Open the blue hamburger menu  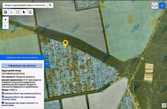(x=162, y=6)
